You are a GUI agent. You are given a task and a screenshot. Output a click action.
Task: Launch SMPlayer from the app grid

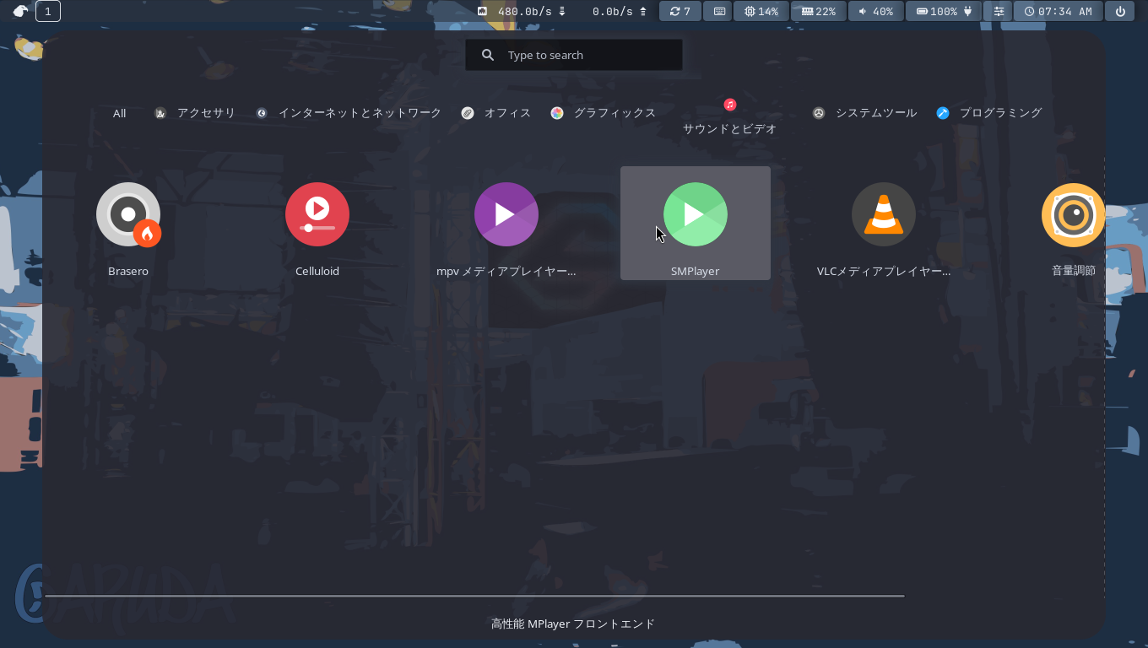[696, 224]
